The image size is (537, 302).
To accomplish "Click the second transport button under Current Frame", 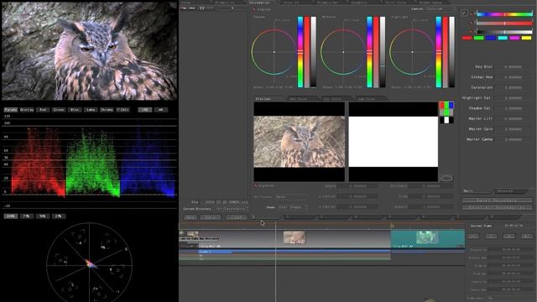I will (x=491, y=237).
